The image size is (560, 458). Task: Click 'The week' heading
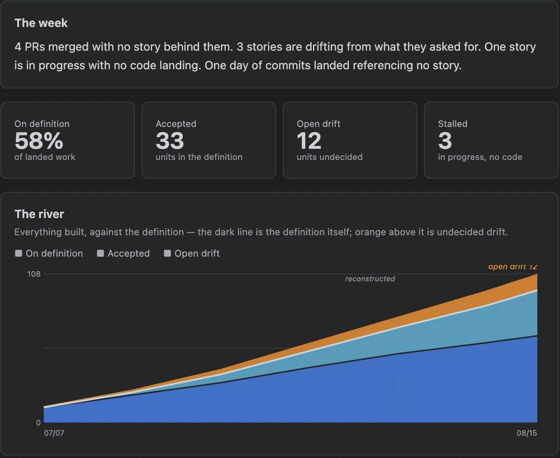41,23
